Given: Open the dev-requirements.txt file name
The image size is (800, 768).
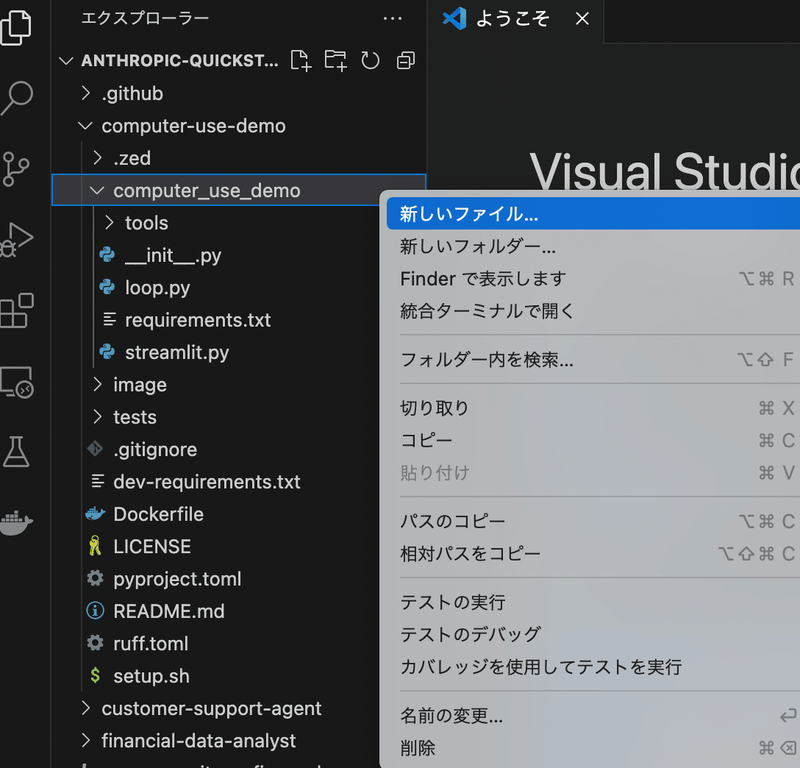Looking at the screenshot, I should click(207, 482).
